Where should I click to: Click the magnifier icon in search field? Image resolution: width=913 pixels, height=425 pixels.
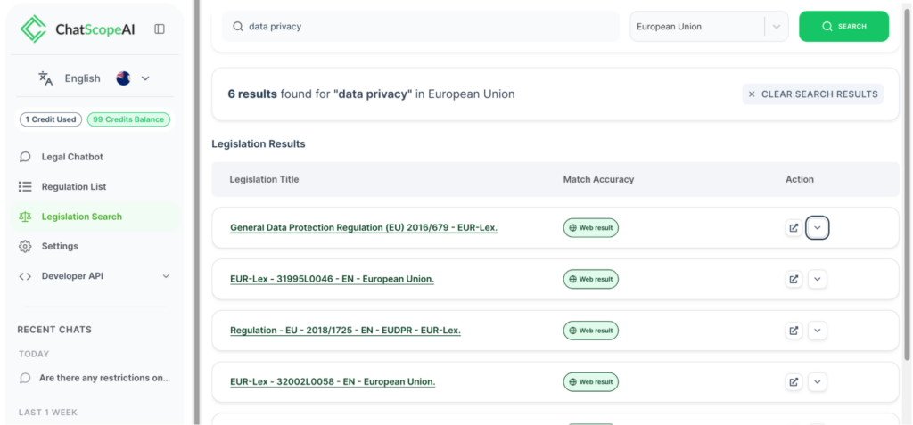[237, 26]
